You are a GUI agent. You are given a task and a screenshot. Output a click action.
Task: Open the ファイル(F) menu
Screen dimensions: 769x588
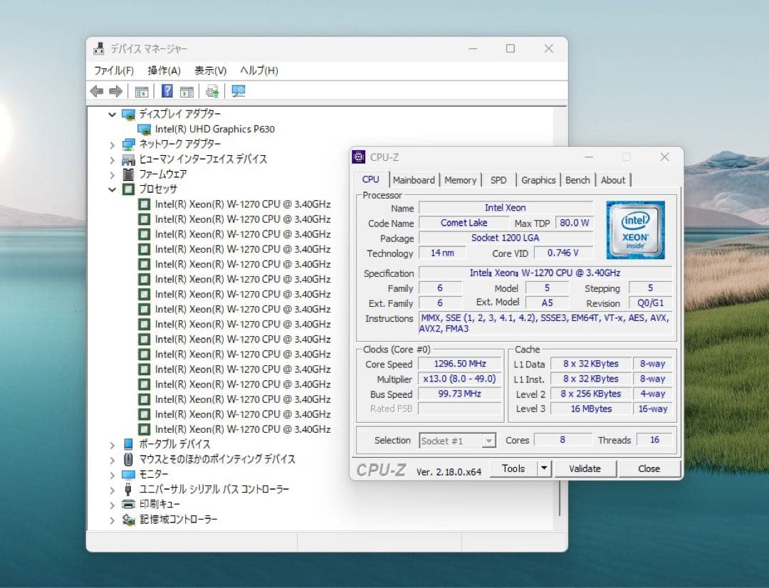click(113, 70)
